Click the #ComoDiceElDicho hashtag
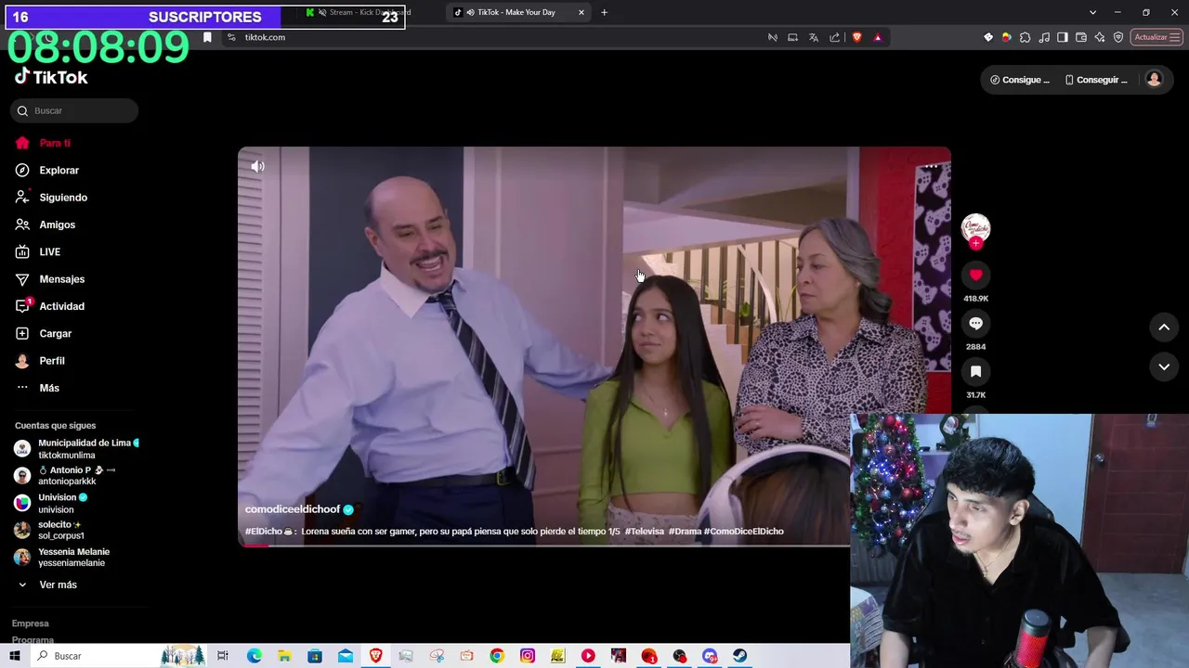Image resolution: width=1189 pixels, height=668 pixels. [743, 532]
